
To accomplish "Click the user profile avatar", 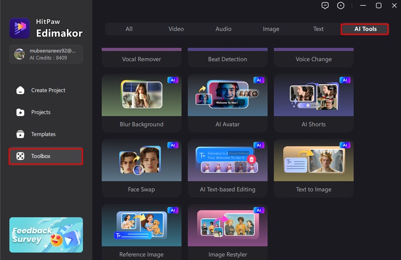I will click(x=19, y=54).
